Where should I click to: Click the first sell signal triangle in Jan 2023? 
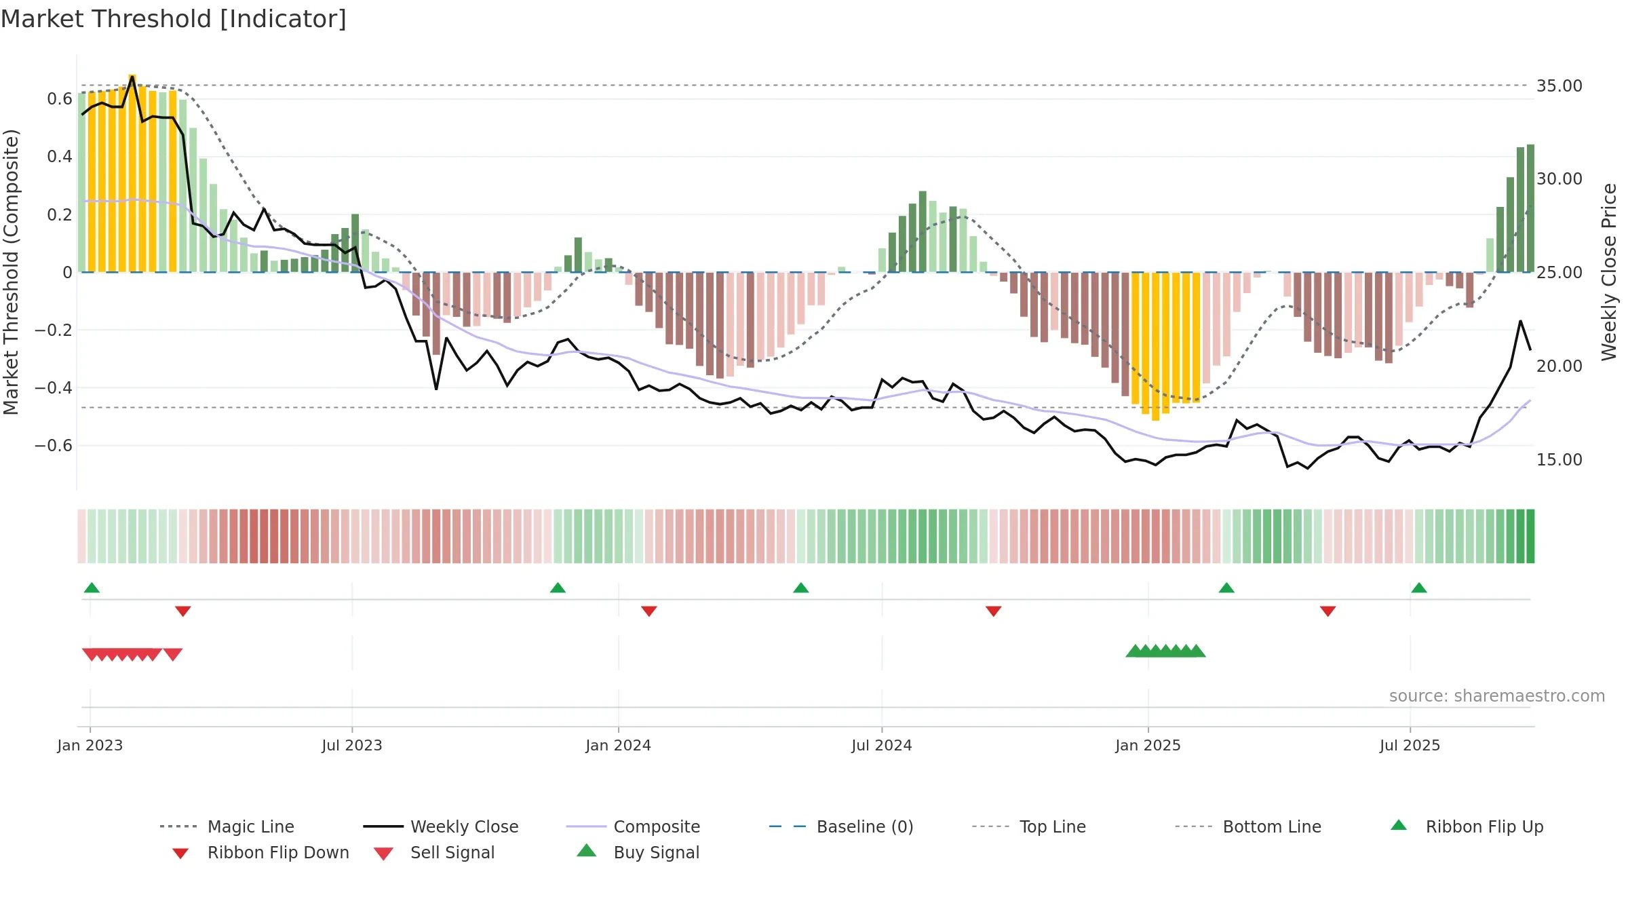[90, 654]
